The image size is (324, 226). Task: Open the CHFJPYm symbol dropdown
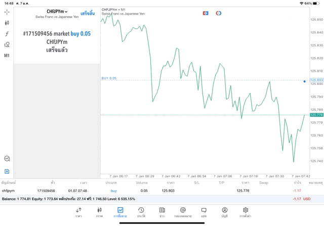click(x=57, y=12)
